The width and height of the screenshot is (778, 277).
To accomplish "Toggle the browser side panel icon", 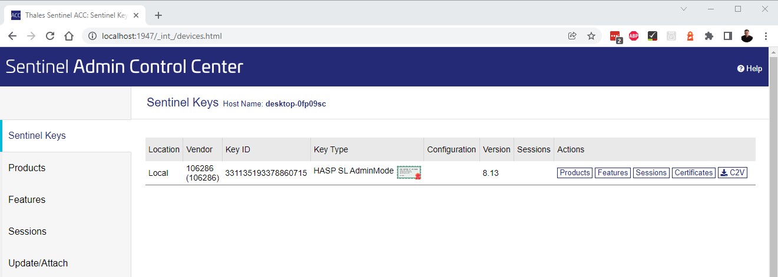I will 728,36.
